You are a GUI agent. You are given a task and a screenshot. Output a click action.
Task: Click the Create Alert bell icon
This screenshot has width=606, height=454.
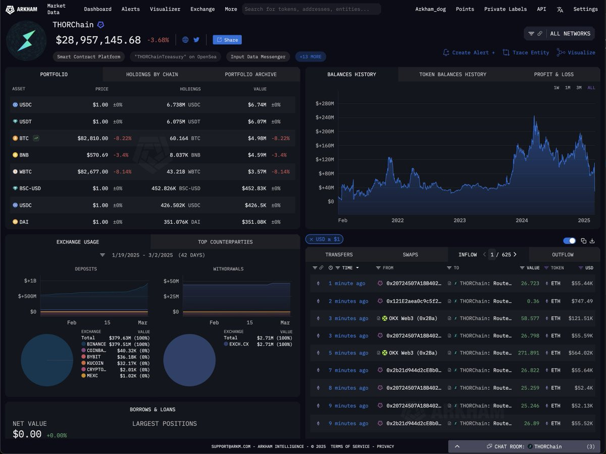click(x=446, y=53)
